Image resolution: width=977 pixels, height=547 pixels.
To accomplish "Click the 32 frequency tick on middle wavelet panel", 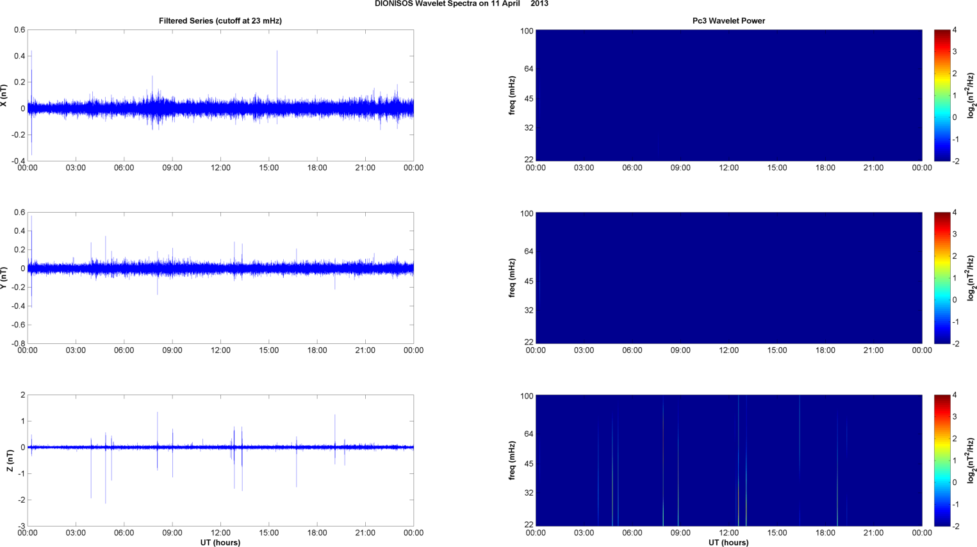I will pos(529,310).
